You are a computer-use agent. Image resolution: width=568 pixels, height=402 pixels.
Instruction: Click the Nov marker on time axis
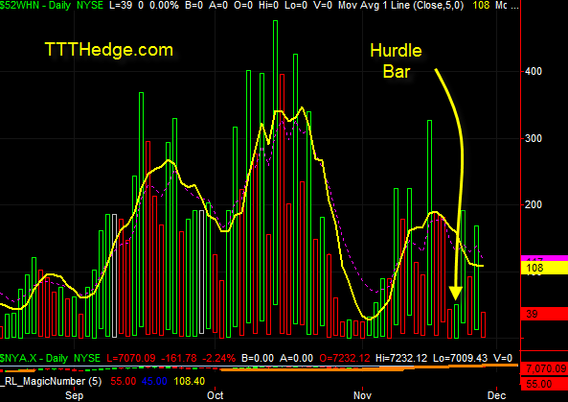362,395
